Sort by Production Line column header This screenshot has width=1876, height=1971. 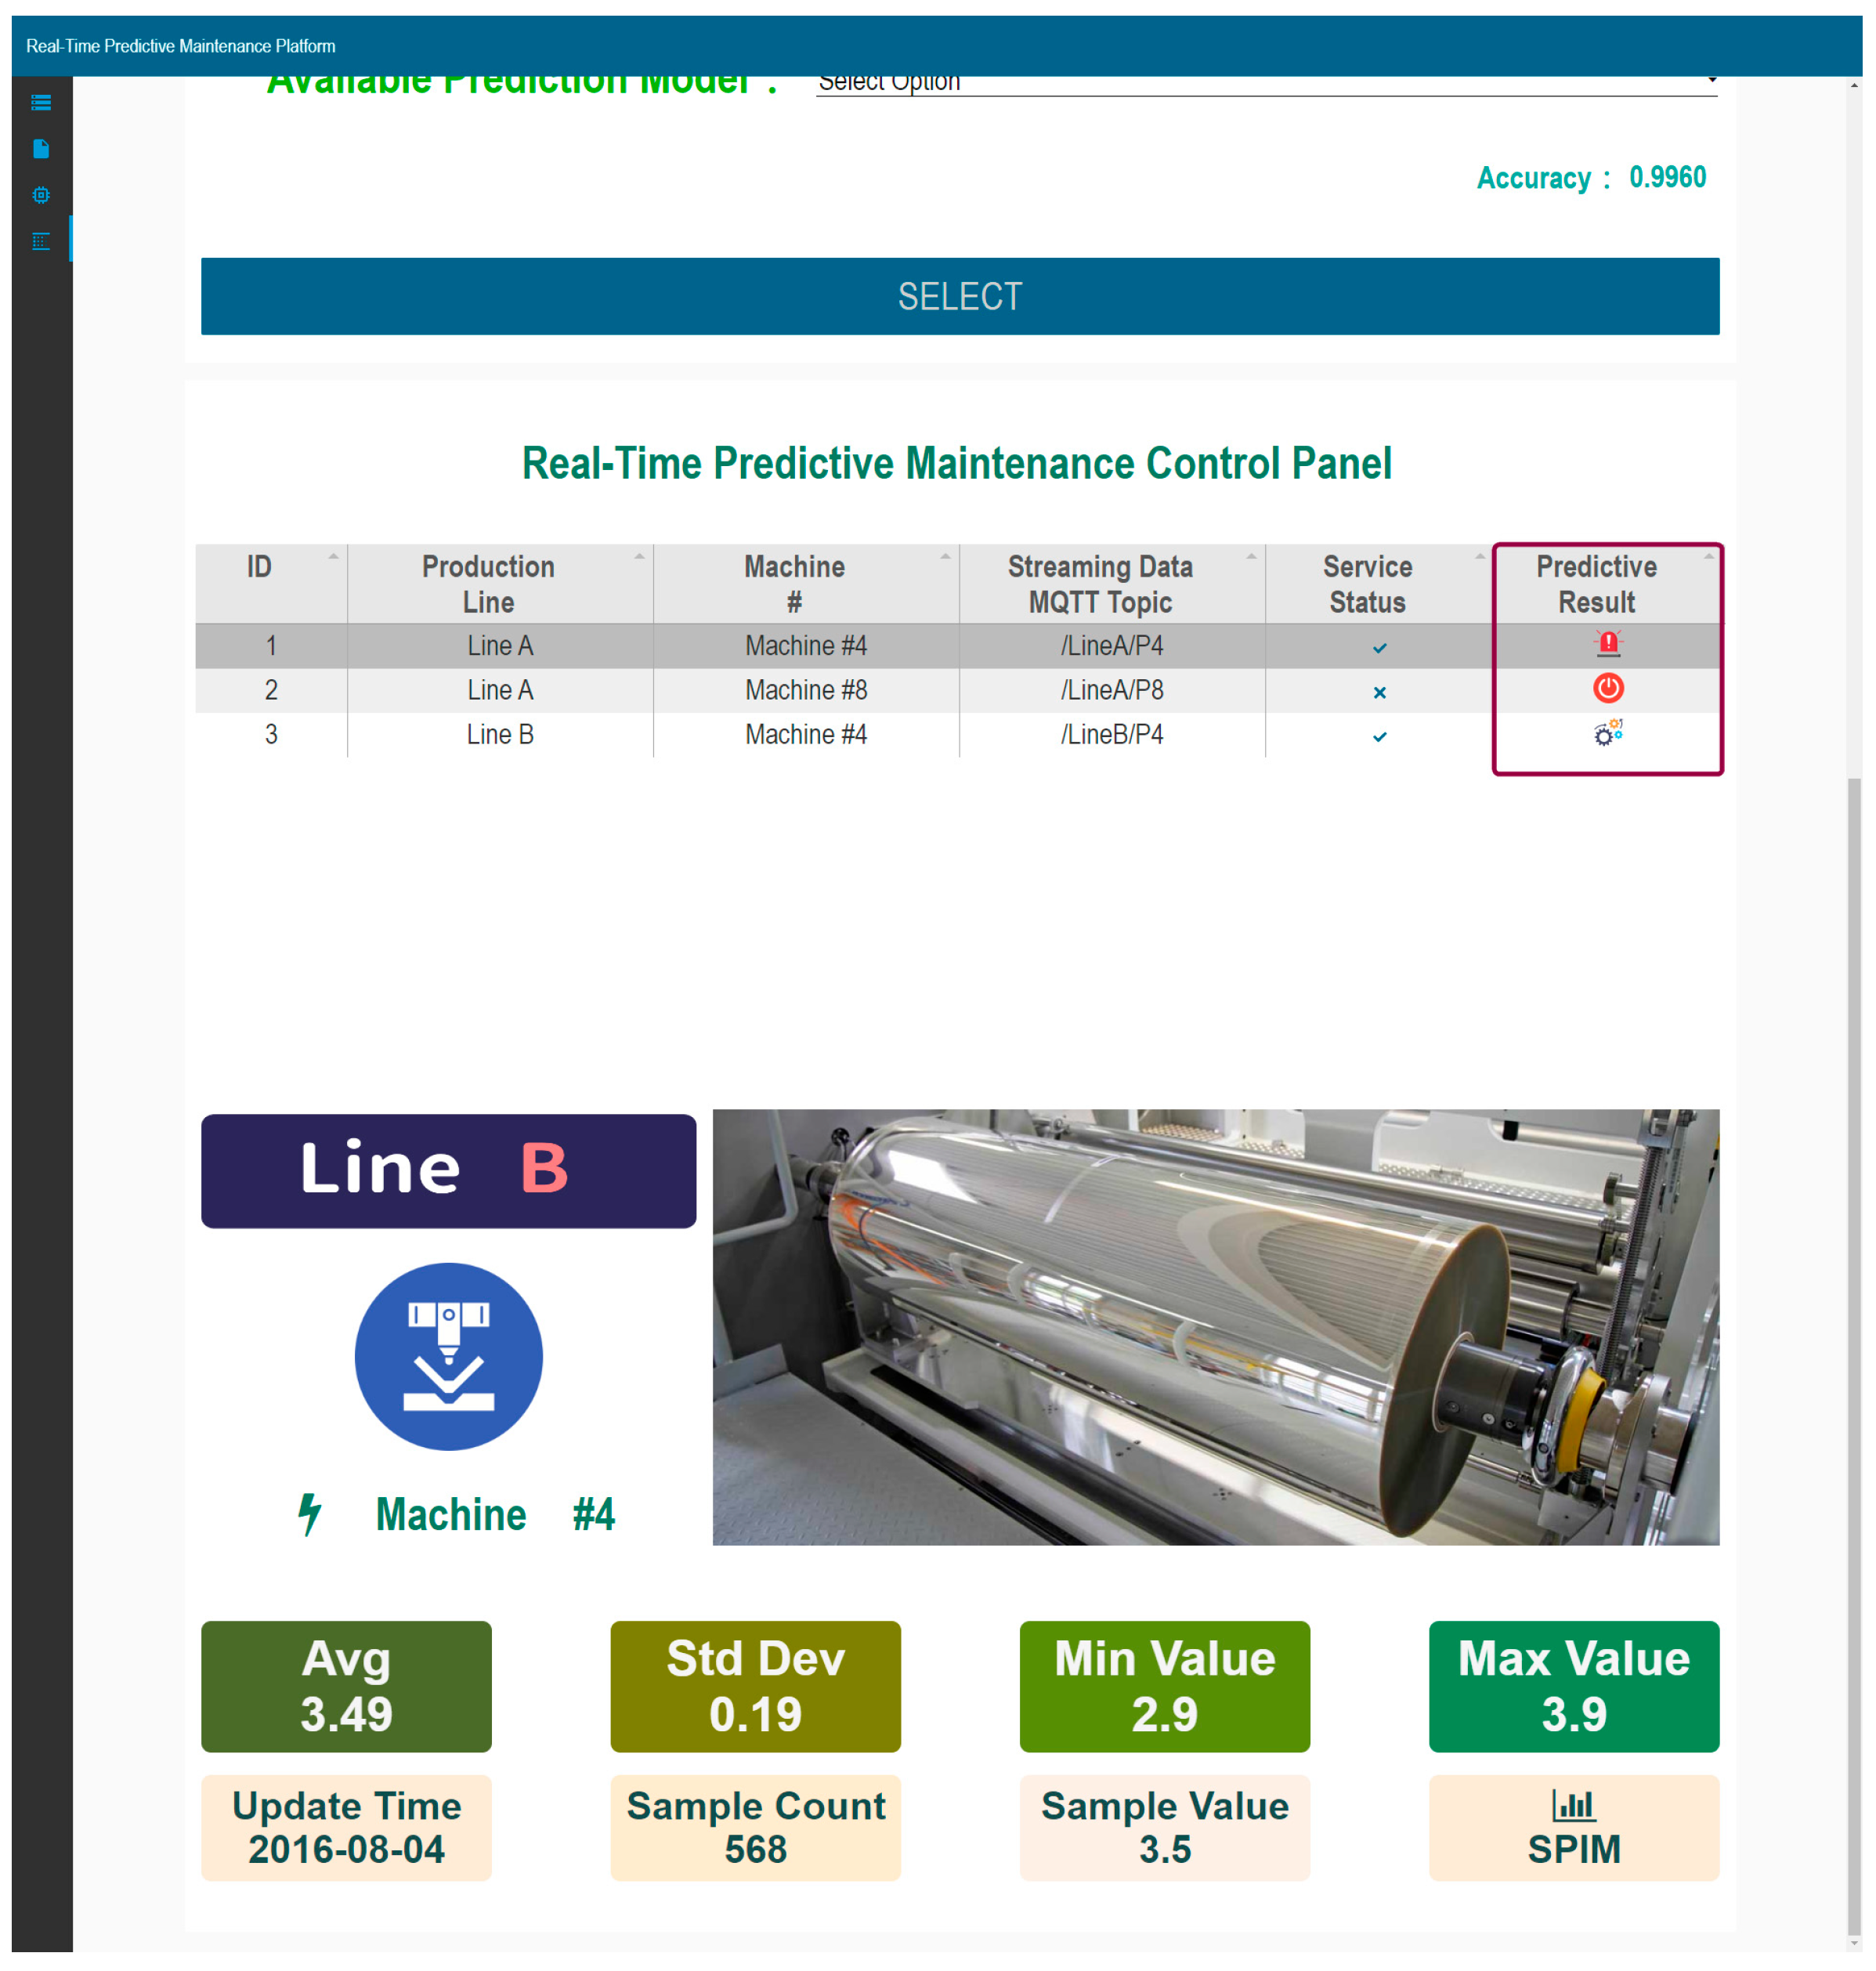[488, 583]
